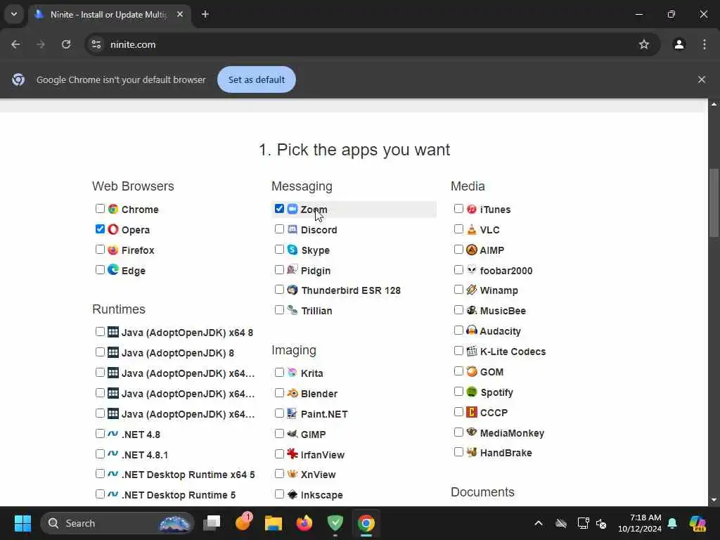Click the iTunes icon
The image size is (720, 540).
tap(472, 209)
